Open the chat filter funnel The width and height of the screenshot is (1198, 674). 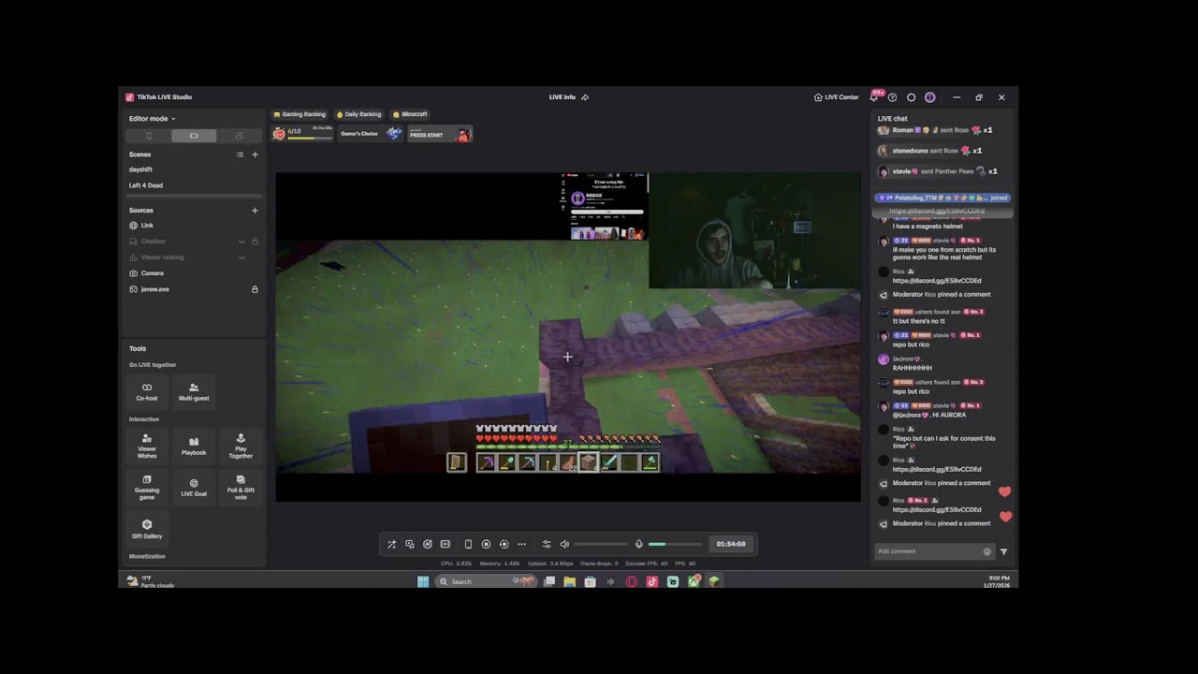tap(1003, 551)
